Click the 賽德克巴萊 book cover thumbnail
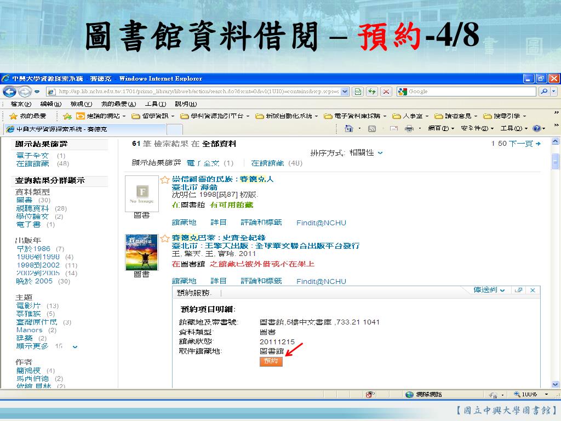The image size is (561, 421). (142, 252)
